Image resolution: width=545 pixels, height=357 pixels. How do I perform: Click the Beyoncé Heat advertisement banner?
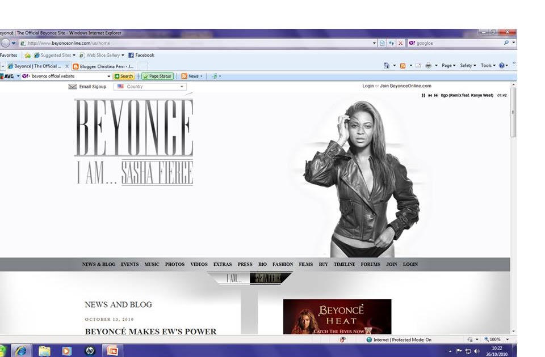[337, 317]
